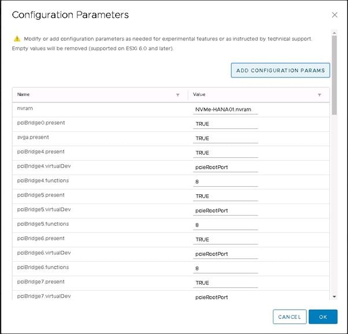Confirm with the OK button
The width and height of the screenshot is (348, 334).
click(x=323, y=317)
